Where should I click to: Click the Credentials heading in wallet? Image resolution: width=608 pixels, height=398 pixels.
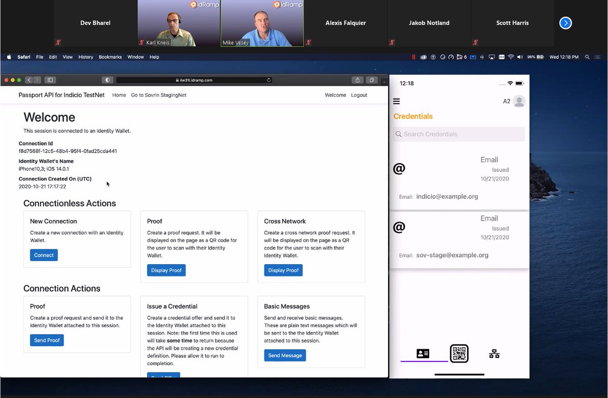coord(413,116)
